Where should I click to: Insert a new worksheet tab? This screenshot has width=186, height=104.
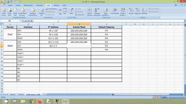point(44,94)
